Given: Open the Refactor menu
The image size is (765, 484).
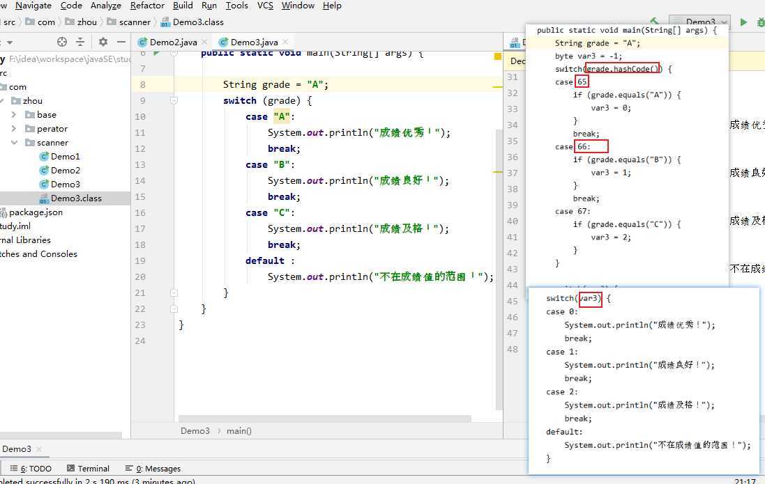Looking at the screenshot, I should 147,6.
